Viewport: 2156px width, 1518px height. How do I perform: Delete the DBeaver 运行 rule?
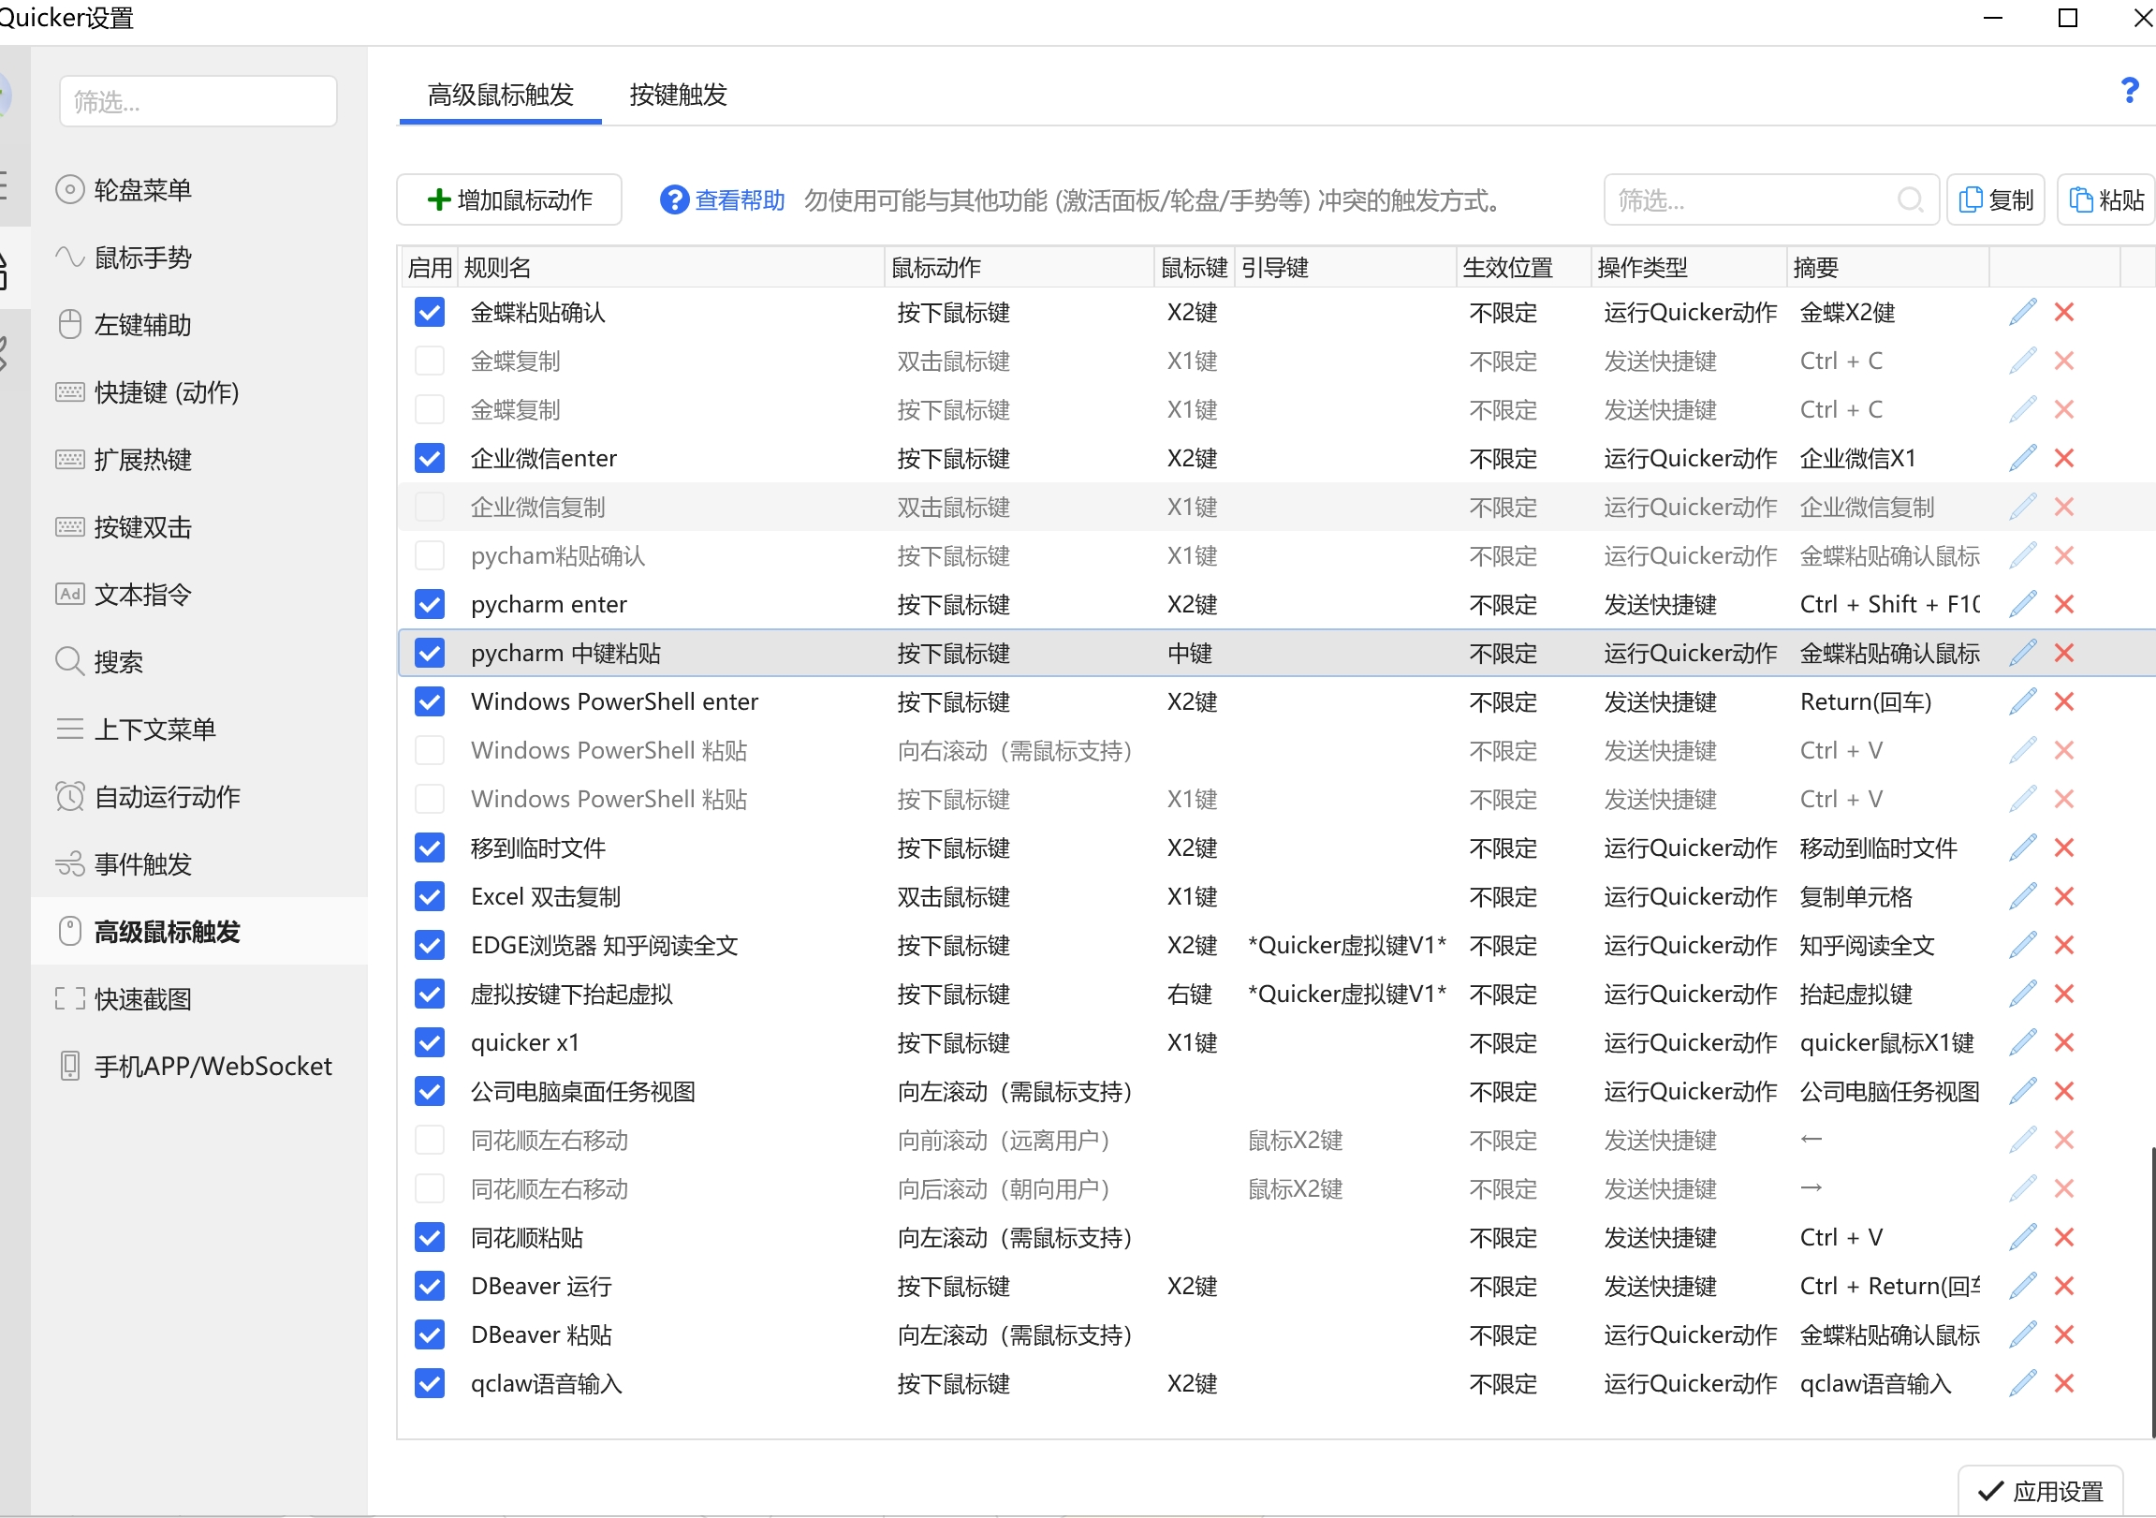[x=2063, y=1287]
